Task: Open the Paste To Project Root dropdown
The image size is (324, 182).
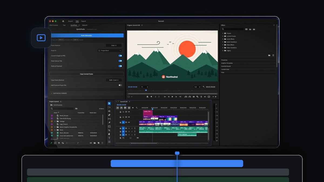Action: point(110,50)
